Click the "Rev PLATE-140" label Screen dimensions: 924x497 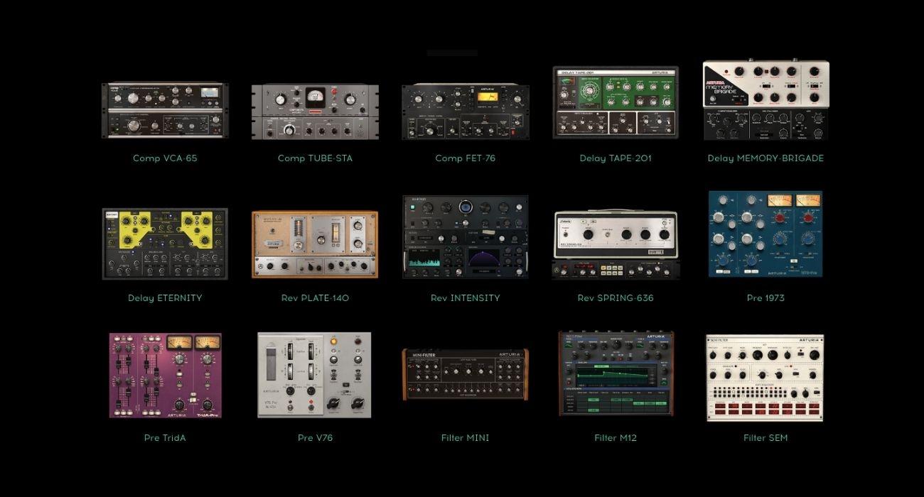pyautogui.click(x=315, y=298)
